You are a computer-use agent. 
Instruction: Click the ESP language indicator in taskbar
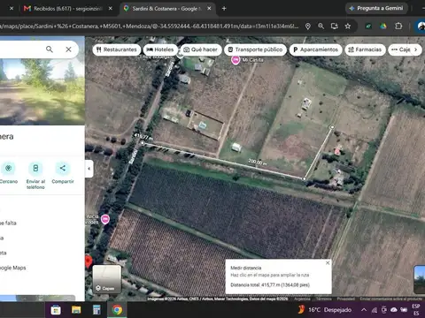click(416, 310)
